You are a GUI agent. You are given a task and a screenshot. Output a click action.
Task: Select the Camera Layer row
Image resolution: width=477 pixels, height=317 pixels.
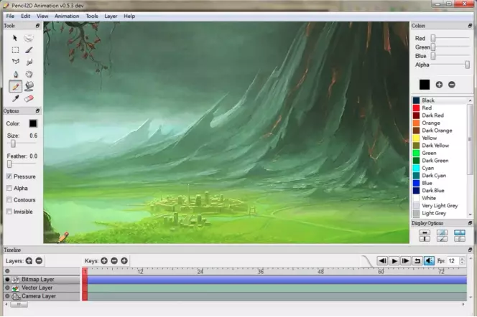pos(42,296)
